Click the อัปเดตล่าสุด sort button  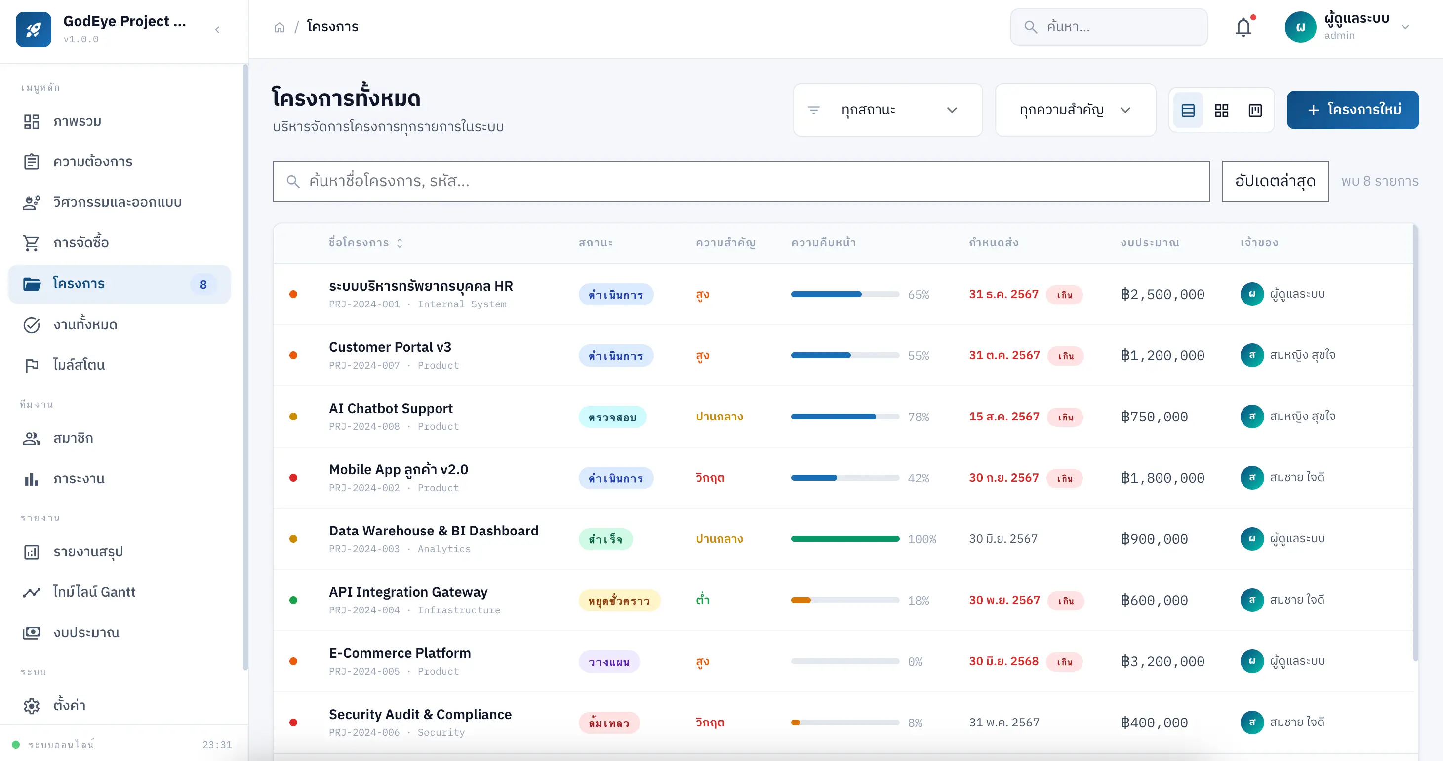pyautogui.click(x=1275, y=181)
